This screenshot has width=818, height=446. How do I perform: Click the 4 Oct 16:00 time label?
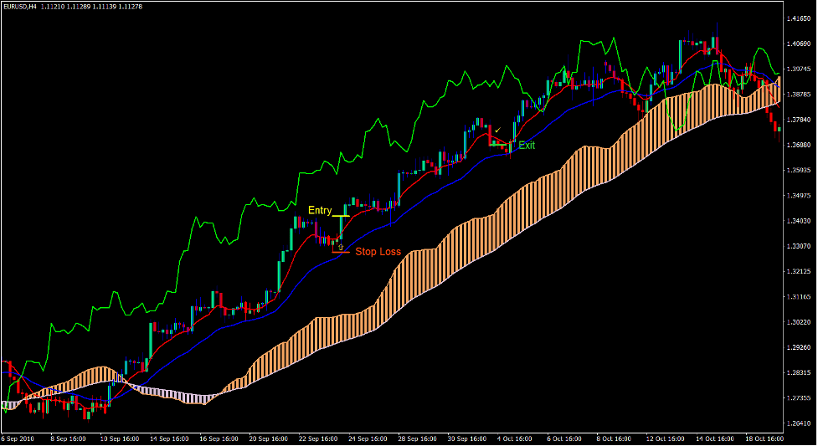[515, 438]
